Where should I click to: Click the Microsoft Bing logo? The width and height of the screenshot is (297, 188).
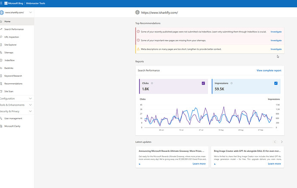click(x=14, y=3)
